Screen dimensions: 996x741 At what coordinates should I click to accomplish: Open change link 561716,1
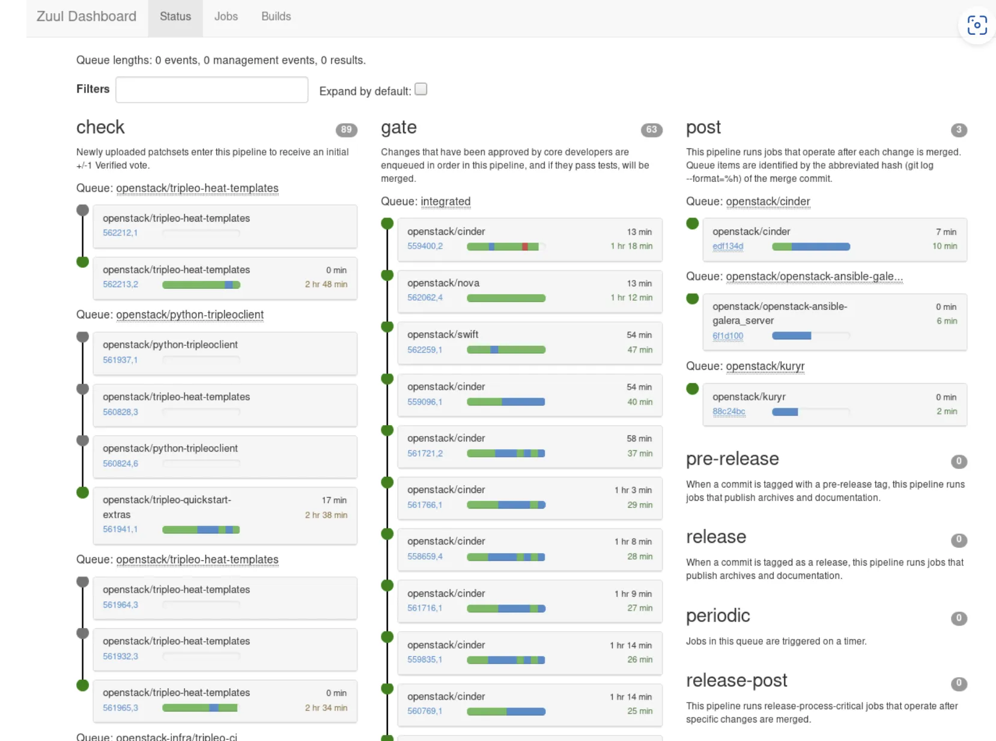coord(425,608)
